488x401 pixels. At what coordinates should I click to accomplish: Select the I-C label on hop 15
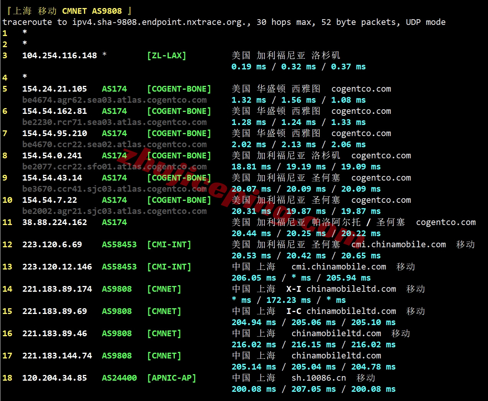(x=294, y=311)
